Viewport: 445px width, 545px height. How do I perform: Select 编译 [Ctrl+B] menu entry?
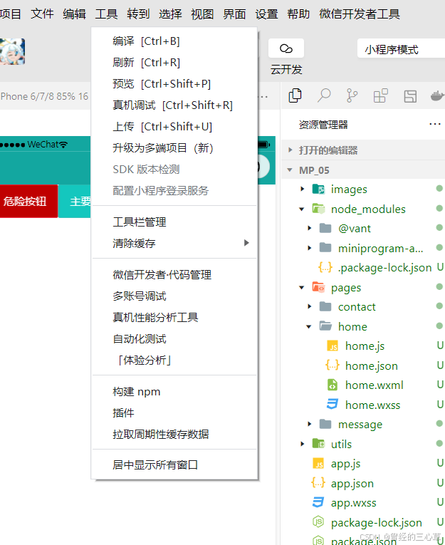click(174, 41)
